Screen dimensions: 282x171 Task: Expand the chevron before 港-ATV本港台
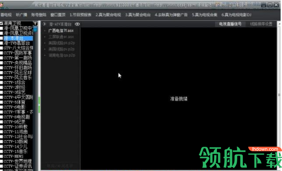click(x=44, y=24)
